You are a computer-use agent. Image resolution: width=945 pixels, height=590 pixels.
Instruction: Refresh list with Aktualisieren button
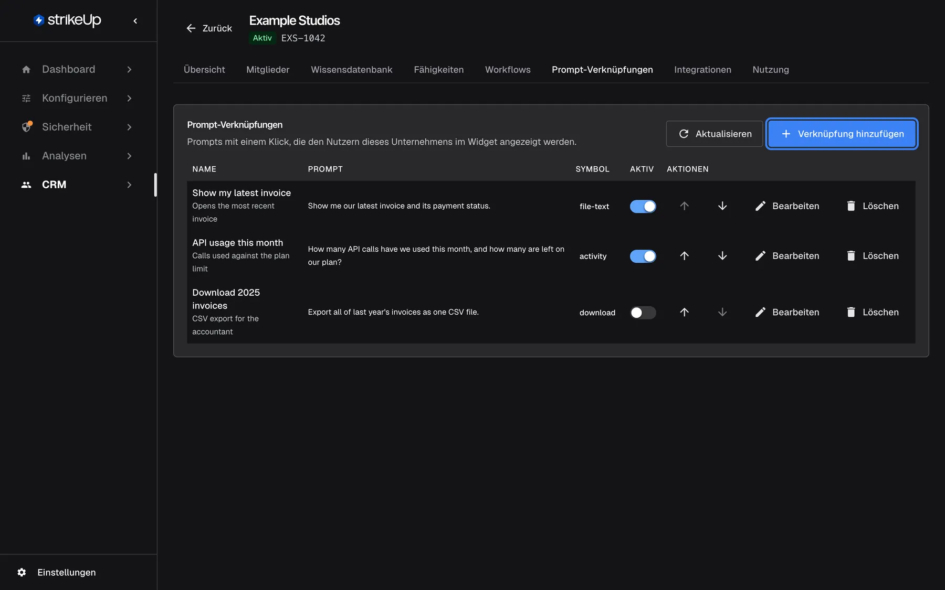(x=715, y=134)
